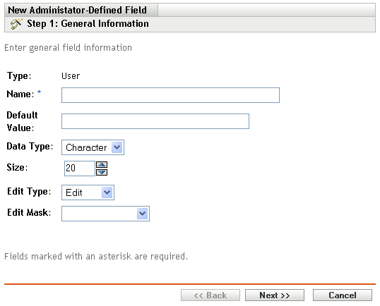Click into the Name input field
The height and width of the screenshot is (306, 380).
[x=171, y=95]
